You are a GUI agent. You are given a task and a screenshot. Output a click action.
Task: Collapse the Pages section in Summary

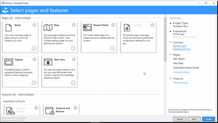pos(170,54)
